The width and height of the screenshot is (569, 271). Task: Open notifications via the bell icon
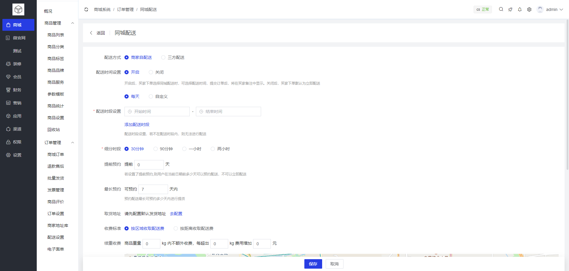[x=520, y=9]
